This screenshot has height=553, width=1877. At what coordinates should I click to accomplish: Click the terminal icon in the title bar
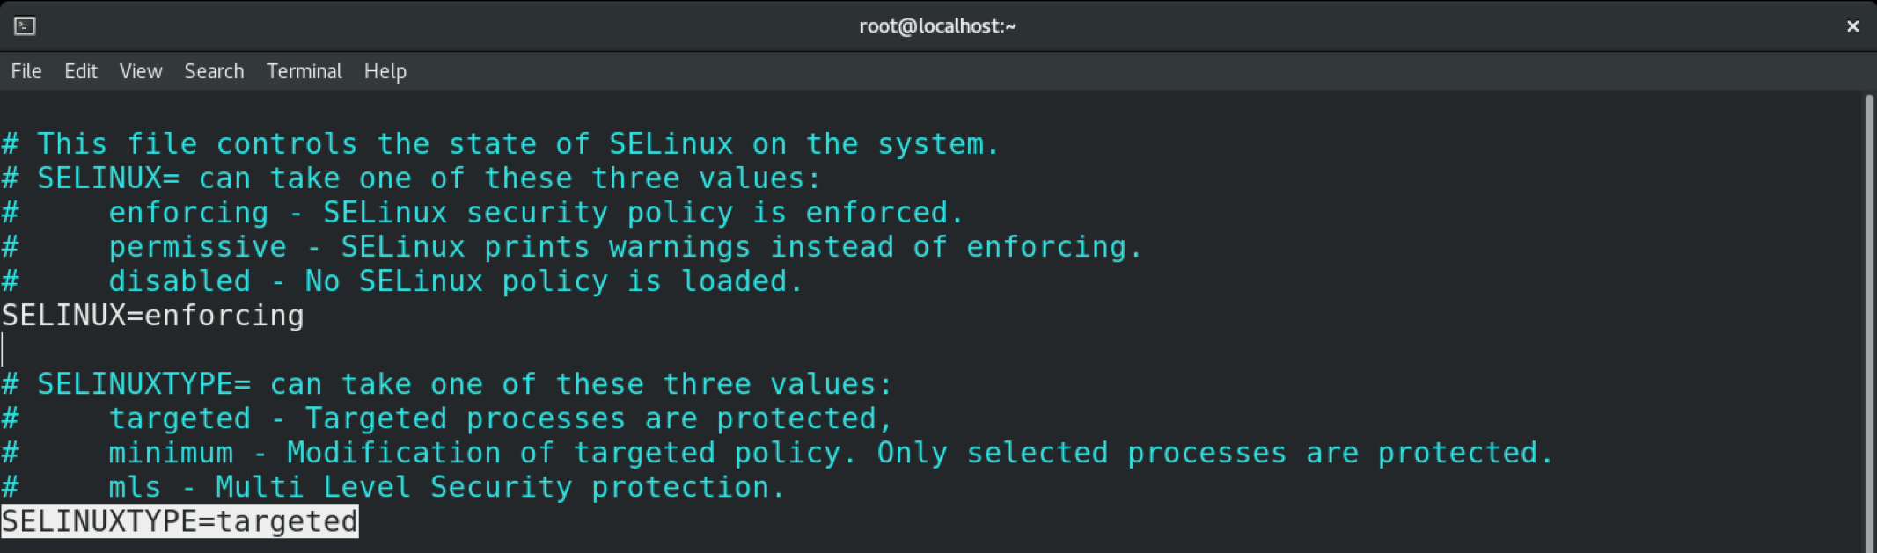click(25, 25)
